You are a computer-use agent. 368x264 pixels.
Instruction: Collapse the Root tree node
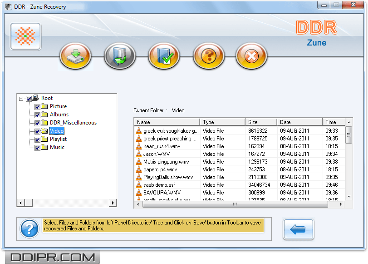[21, 99]
